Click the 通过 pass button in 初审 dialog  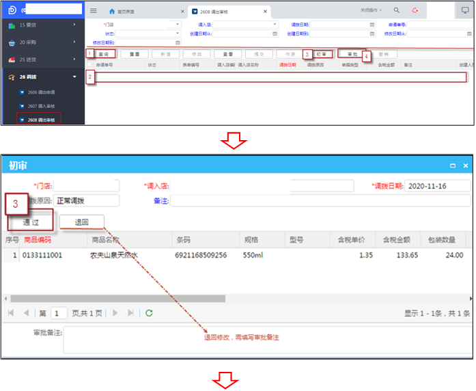coord(31,222)
